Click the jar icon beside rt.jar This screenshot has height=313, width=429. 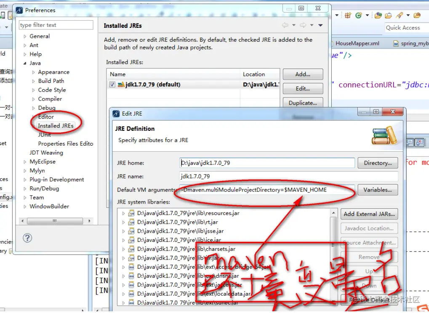coord(131,222)
